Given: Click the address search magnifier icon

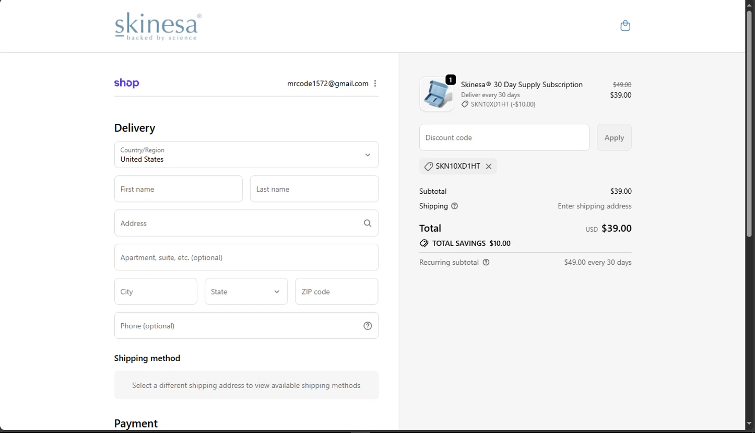Looking at the screenshot, I should coord(367,223).
